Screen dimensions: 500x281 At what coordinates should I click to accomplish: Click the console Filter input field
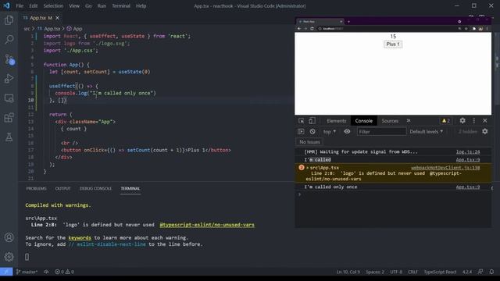click(x=381, y=132)
